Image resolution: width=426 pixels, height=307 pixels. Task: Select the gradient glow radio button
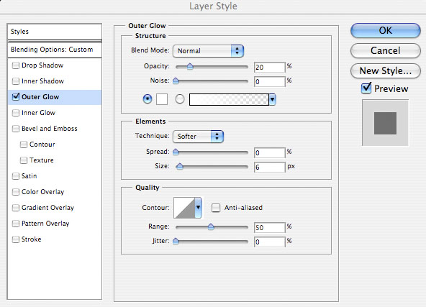[x=180, y=99]
